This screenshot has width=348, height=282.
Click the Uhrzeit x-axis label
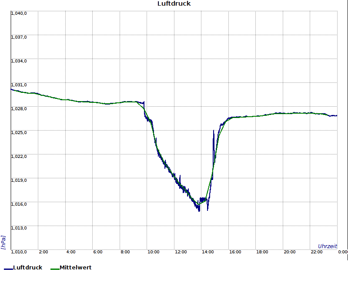tap(327, 246)
